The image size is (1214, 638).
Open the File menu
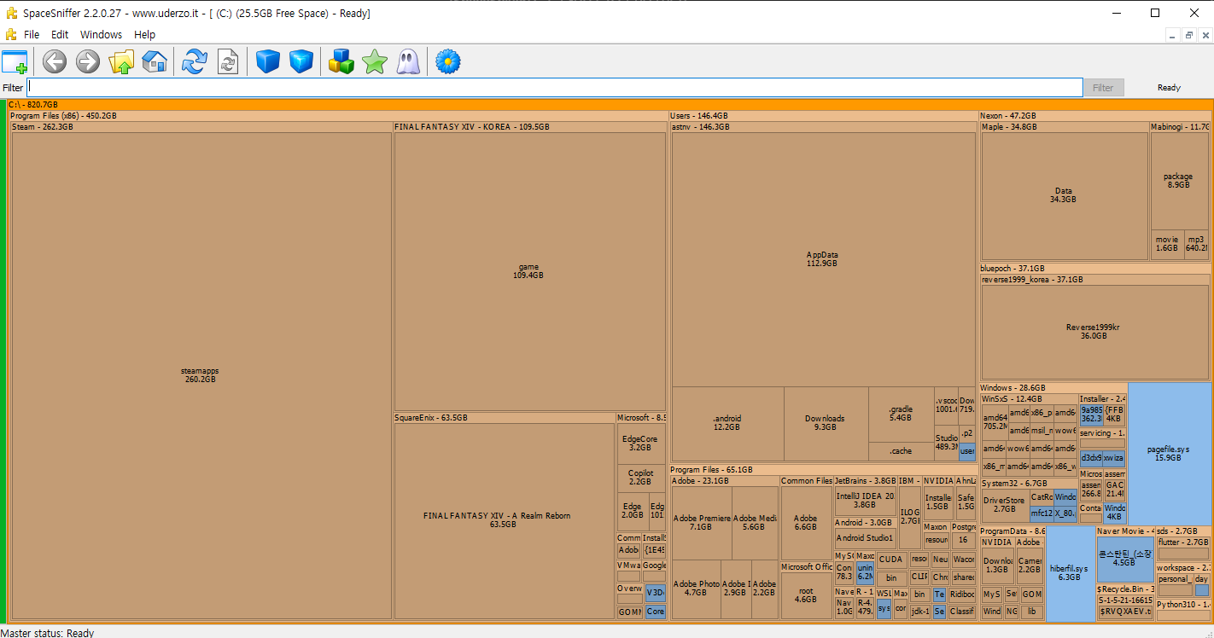32,35
